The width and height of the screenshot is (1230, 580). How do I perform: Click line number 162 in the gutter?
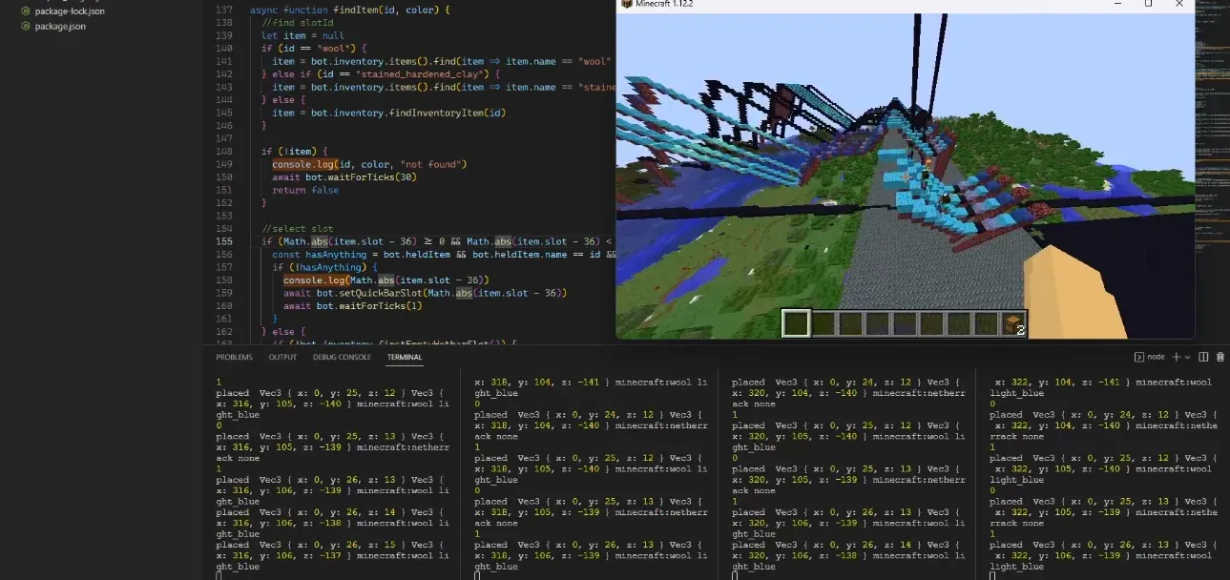point(224,331)
